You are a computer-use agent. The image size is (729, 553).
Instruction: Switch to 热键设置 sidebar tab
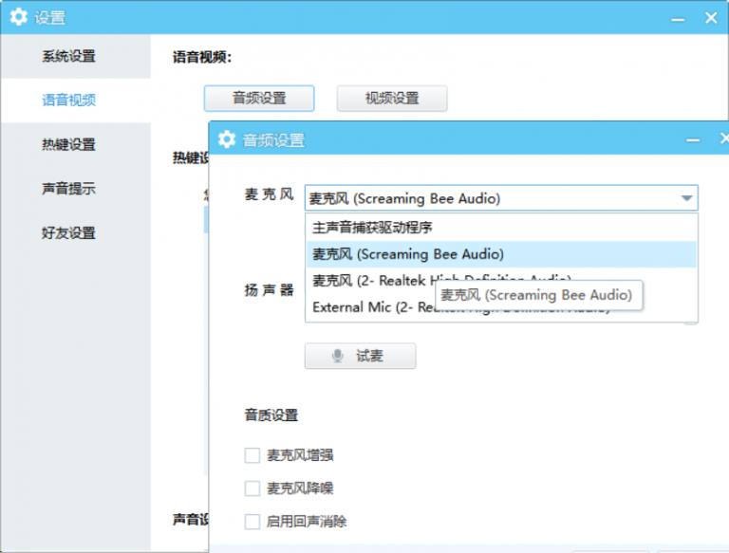tap(68, 144)
